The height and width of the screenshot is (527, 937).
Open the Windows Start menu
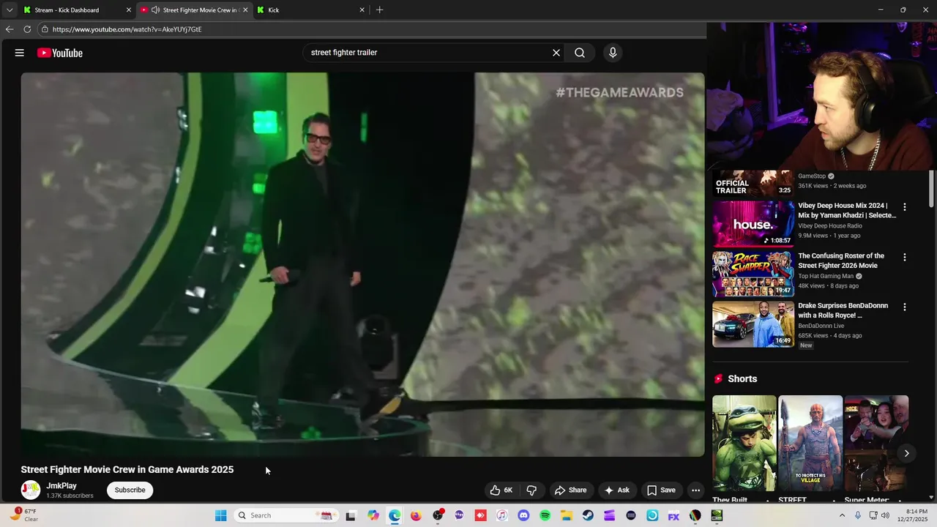point(220,515)
